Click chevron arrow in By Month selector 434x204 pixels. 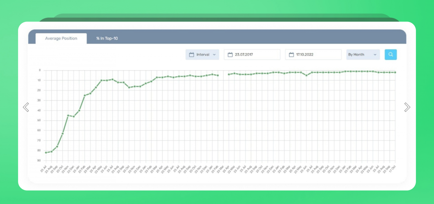tap(375, 55)
